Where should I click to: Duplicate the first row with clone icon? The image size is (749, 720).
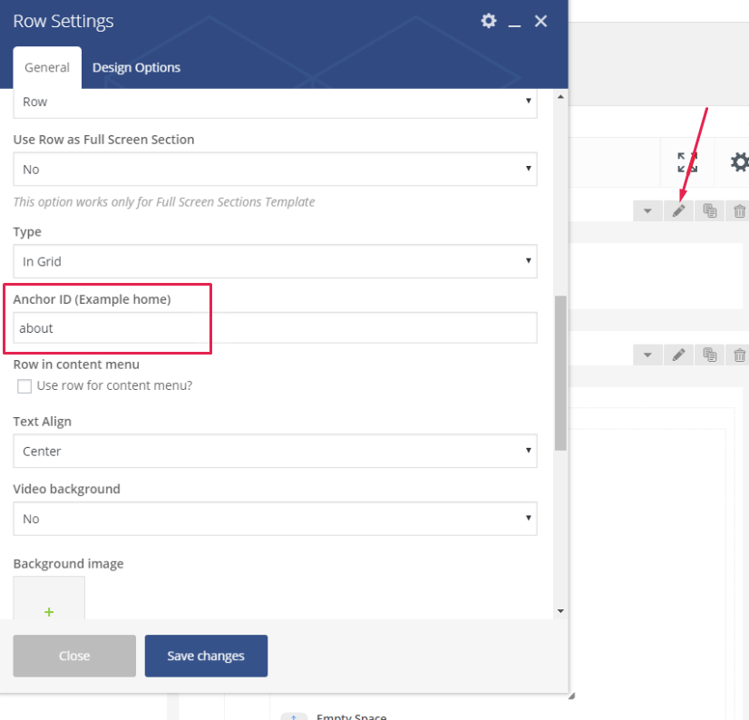point(710,210)
